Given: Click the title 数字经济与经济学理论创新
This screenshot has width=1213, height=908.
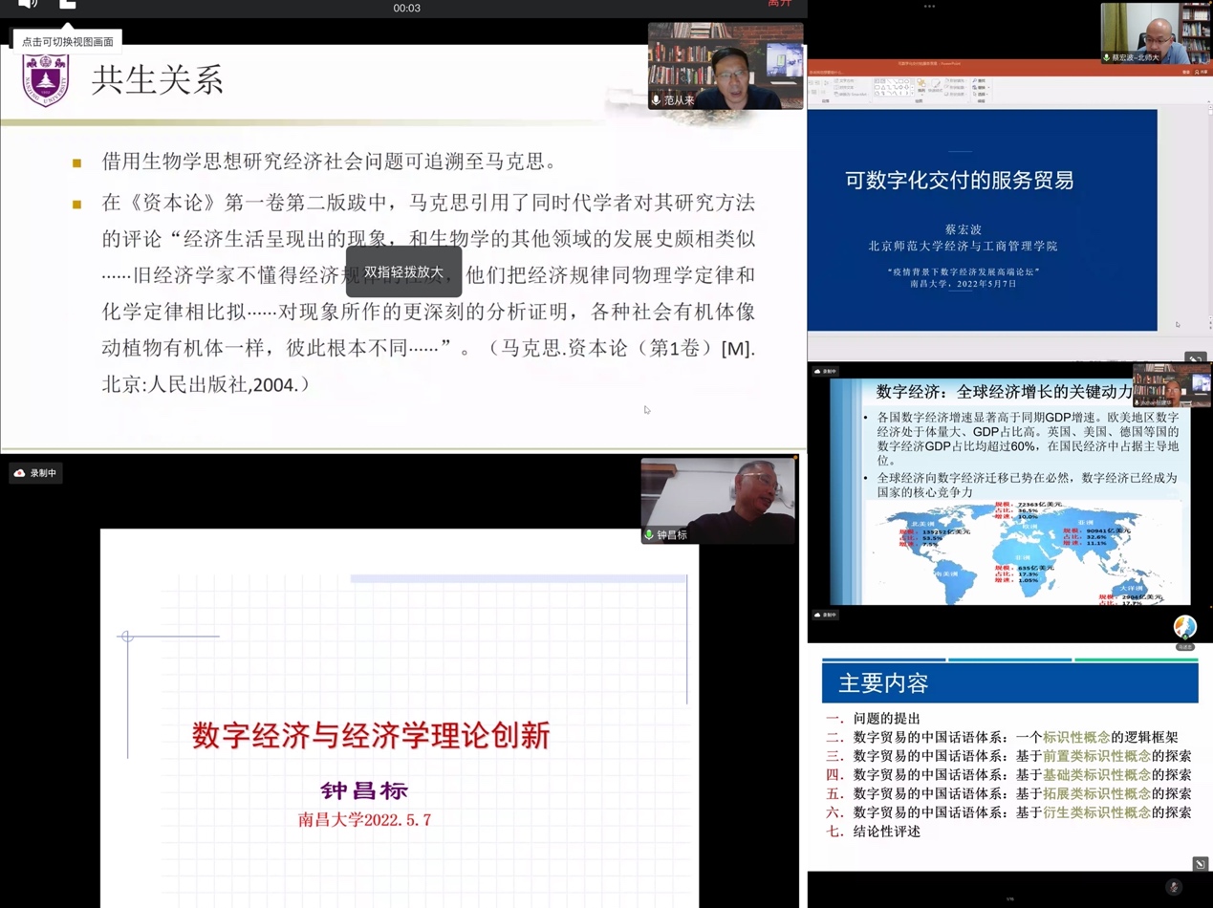Looking at the screenshot, I should [x=371, y=735].
